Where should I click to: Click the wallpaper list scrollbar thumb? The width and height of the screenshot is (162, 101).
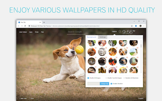[x=141, y=46]
